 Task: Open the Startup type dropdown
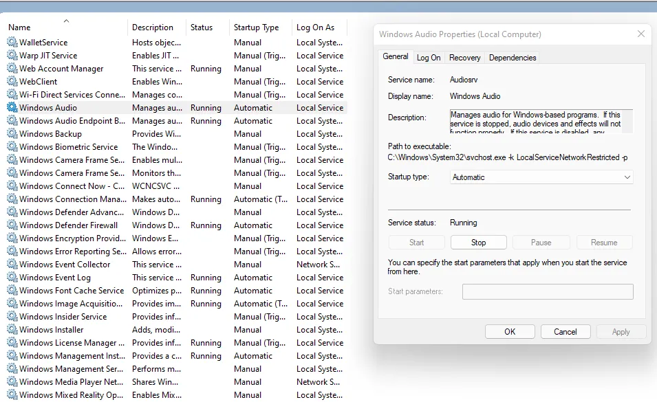click(541, 177)
